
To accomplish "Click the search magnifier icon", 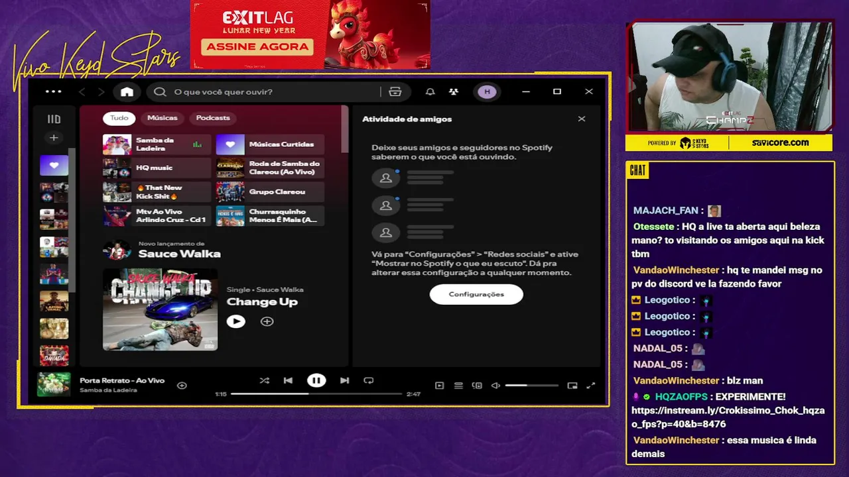I will coord(161,92).
